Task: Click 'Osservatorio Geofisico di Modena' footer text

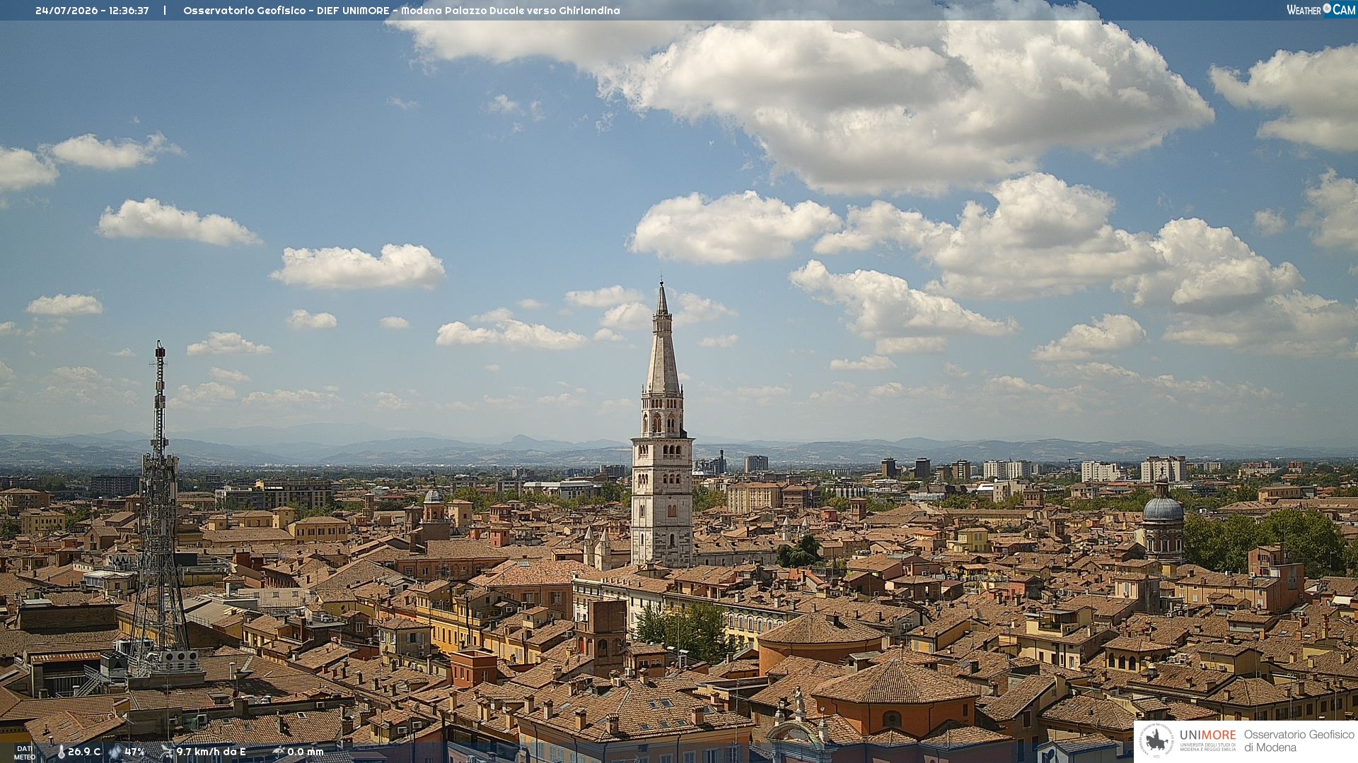Action: (x=1299, y=741)
